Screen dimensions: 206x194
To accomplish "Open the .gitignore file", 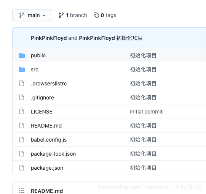I will click(42, 98).
